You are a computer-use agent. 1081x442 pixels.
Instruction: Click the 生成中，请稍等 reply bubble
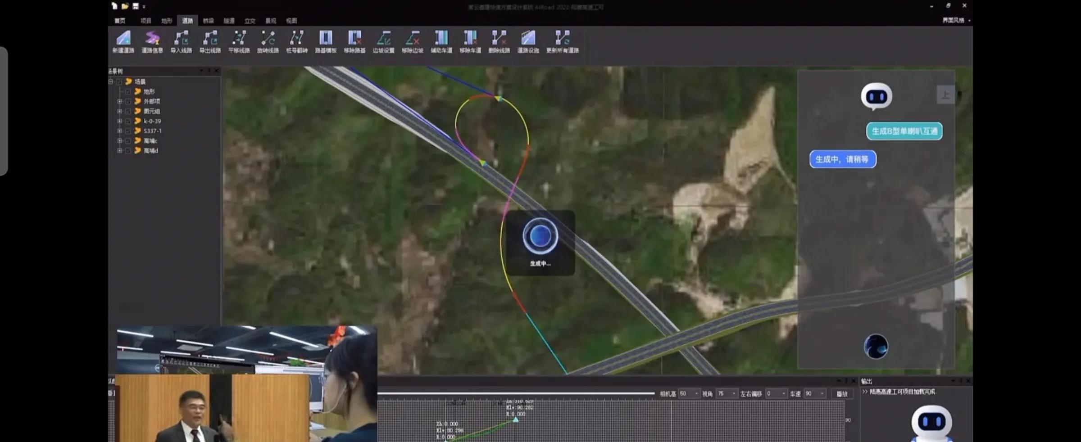[843, 159]
